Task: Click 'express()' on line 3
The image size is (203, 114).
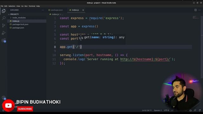Action: (x=90, y=26)
